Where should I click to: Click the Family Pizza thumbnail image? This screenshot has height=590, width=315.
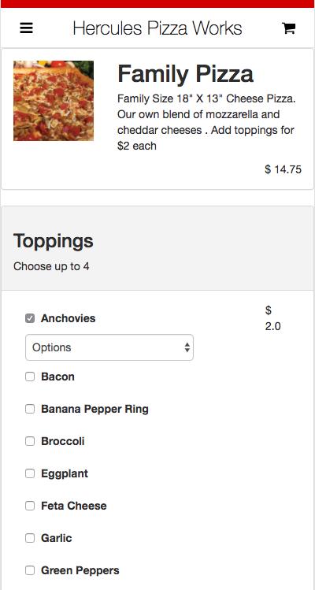tap(54, 101)
